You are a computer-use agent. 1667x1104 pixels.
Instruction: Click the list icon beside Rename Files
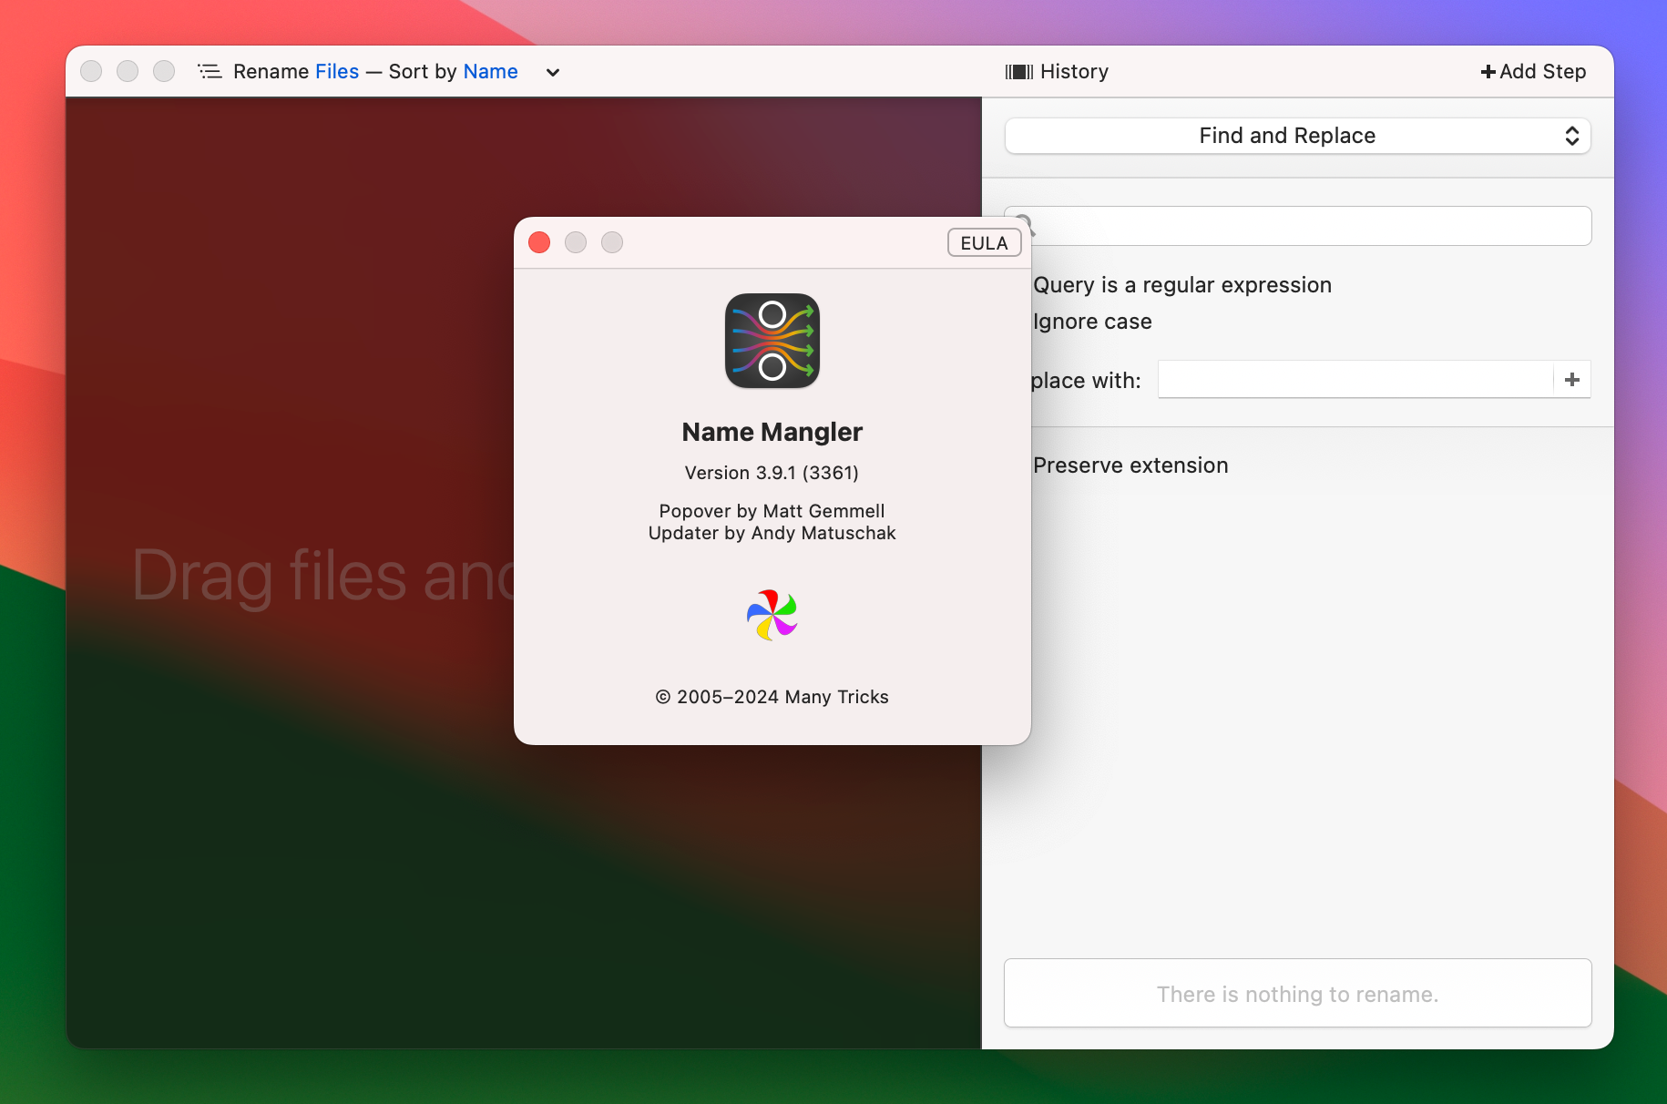point(210,71)
